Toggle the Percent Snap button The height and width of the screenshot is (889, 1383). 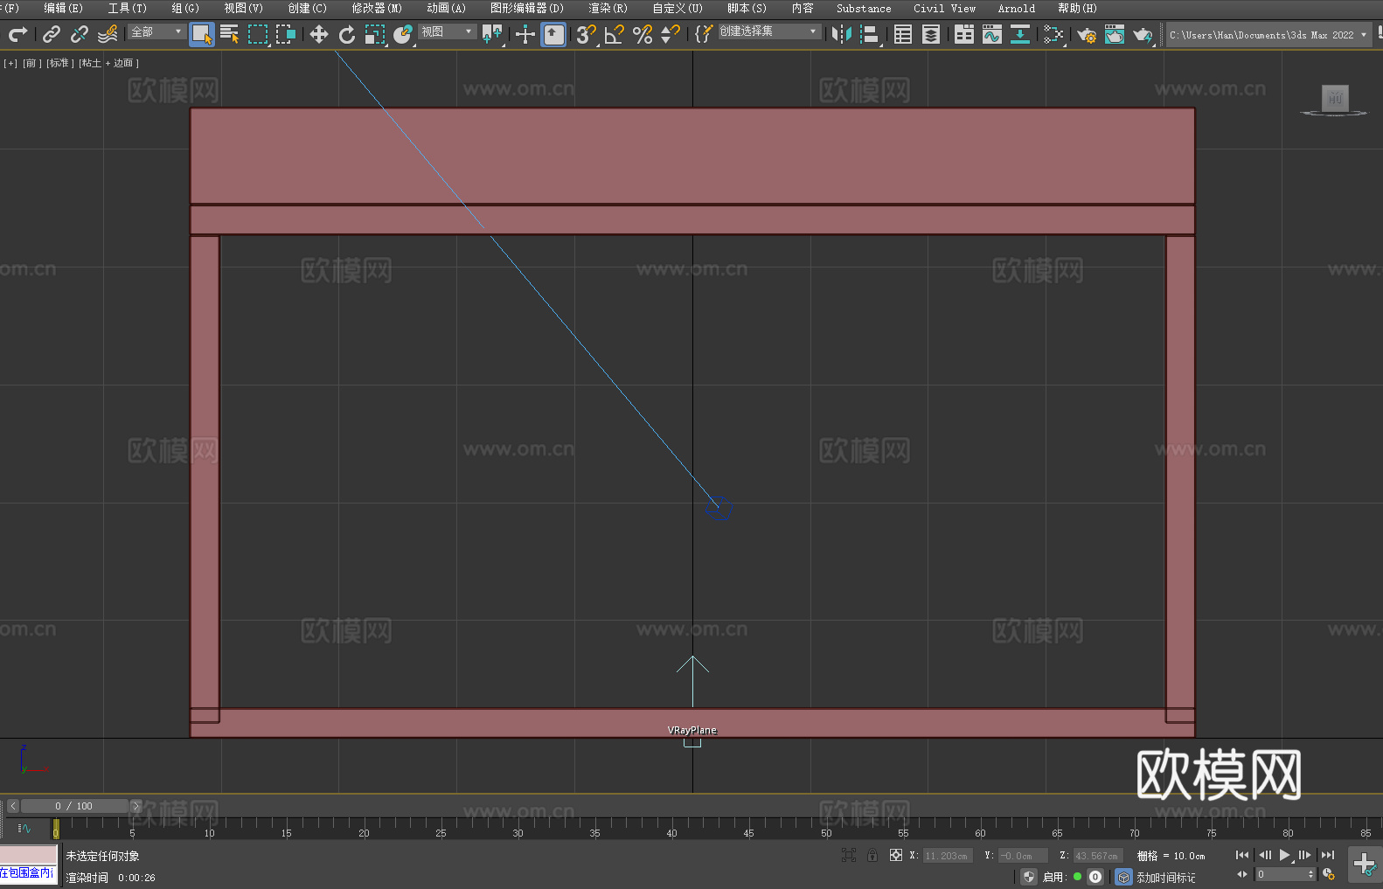coord(643,34)
